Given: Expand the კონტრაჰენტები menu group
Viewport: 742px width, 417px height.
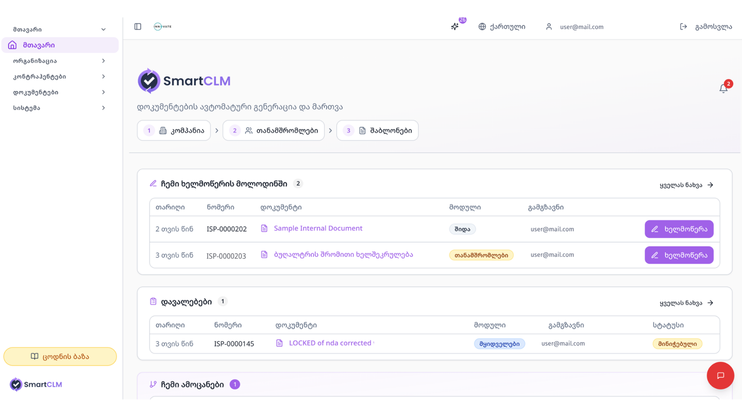Looking at the screenshot, I should (60, 77).
